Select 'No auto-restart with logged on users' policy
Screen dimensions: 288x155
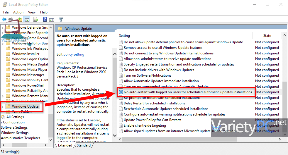[x=188, y=92]
